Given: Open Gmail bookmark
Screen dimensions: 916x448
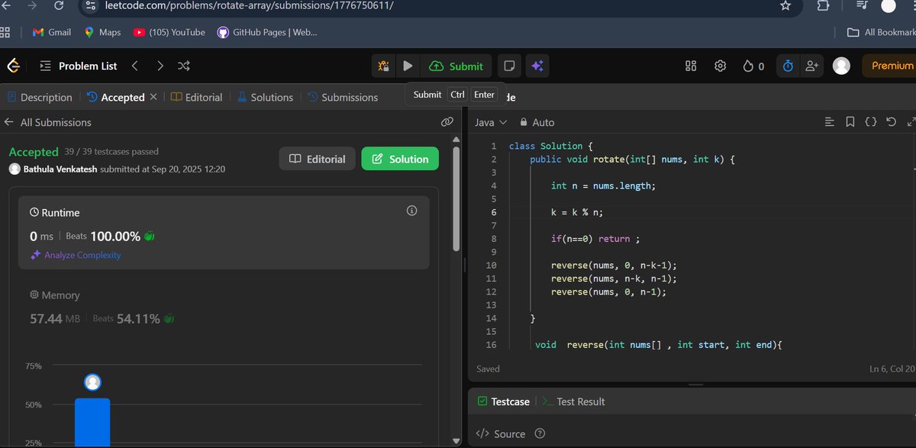Looking at the screenshot, I should click(52, 32).
